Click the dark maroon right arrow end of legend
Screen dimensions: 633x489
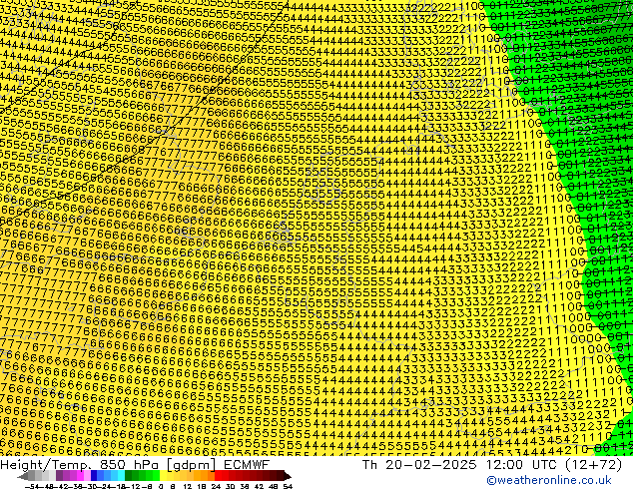point(288,476)
